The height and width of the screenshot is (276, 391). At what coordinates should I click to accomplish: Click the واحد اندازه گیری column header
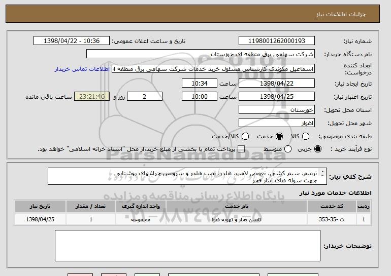[141, 207]
